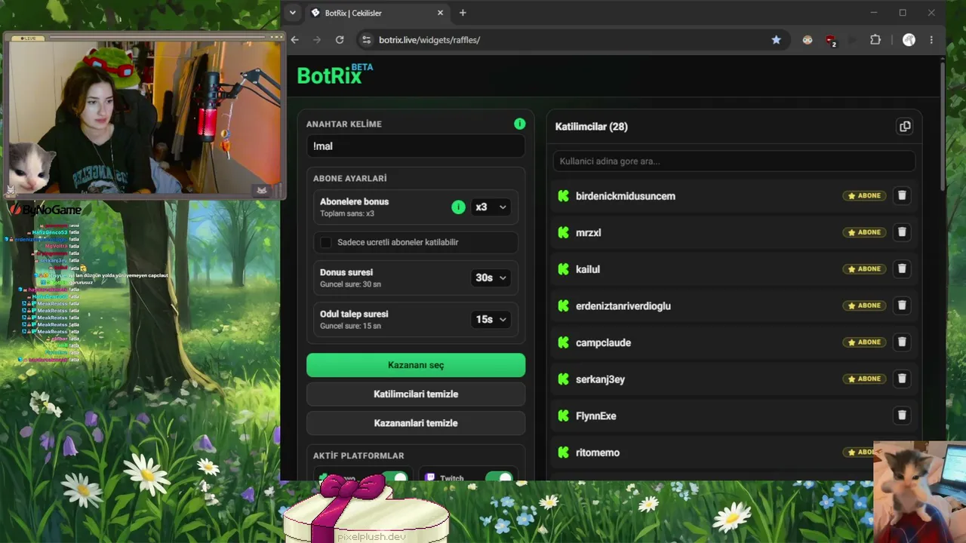Delete the kailul entry
966x543 pixels.
click(901, 269)
